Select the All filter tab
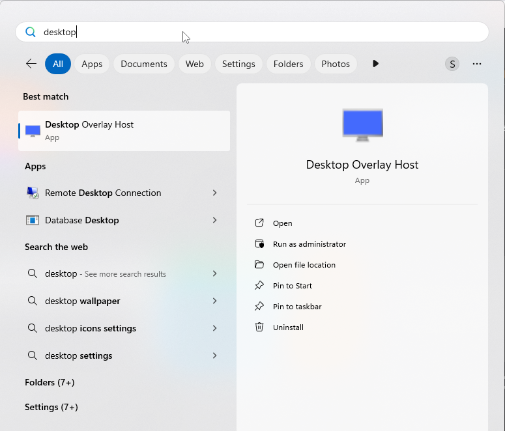505x431 pixels. click(x=58, y=64)
